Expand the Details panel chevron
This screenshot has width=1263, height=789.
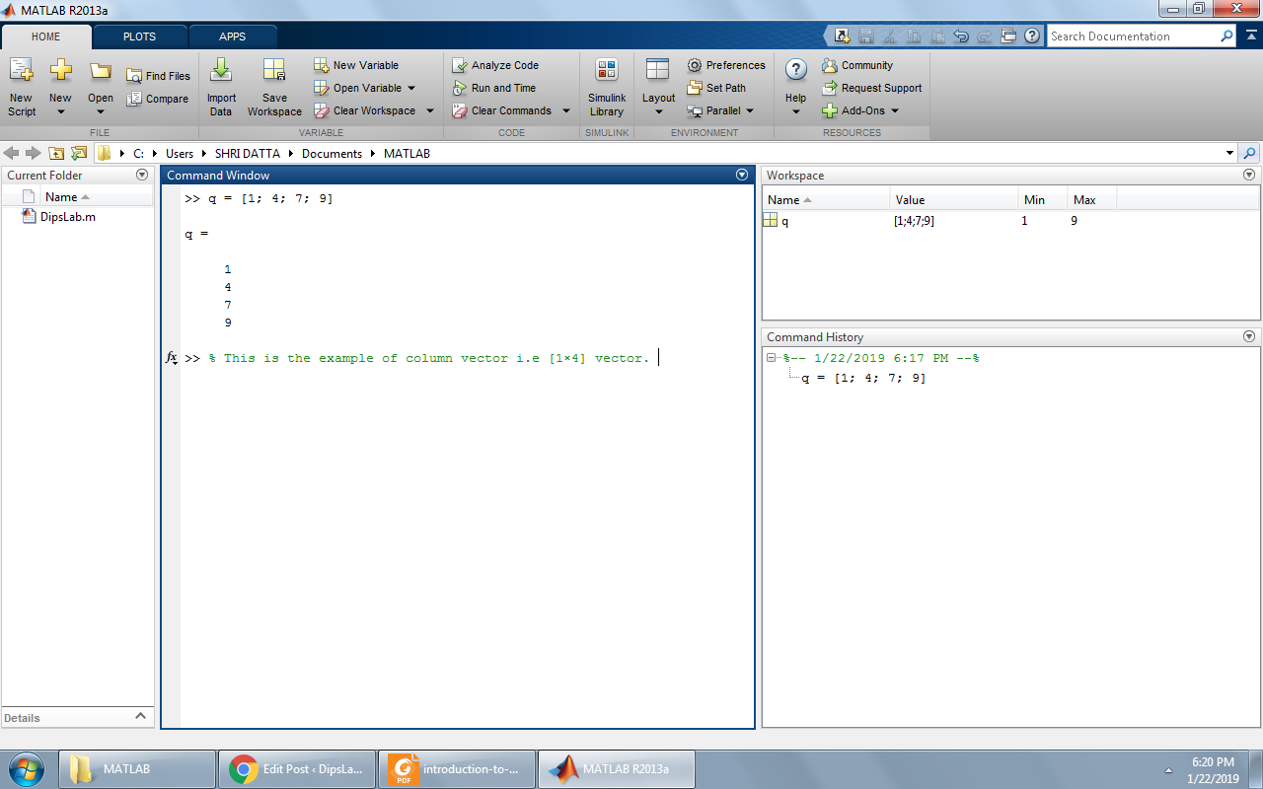(x=140, y=717)
